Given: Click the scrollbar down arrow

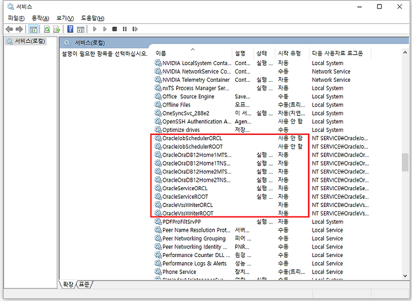Looking at the screenshot, I should [405, 275].
